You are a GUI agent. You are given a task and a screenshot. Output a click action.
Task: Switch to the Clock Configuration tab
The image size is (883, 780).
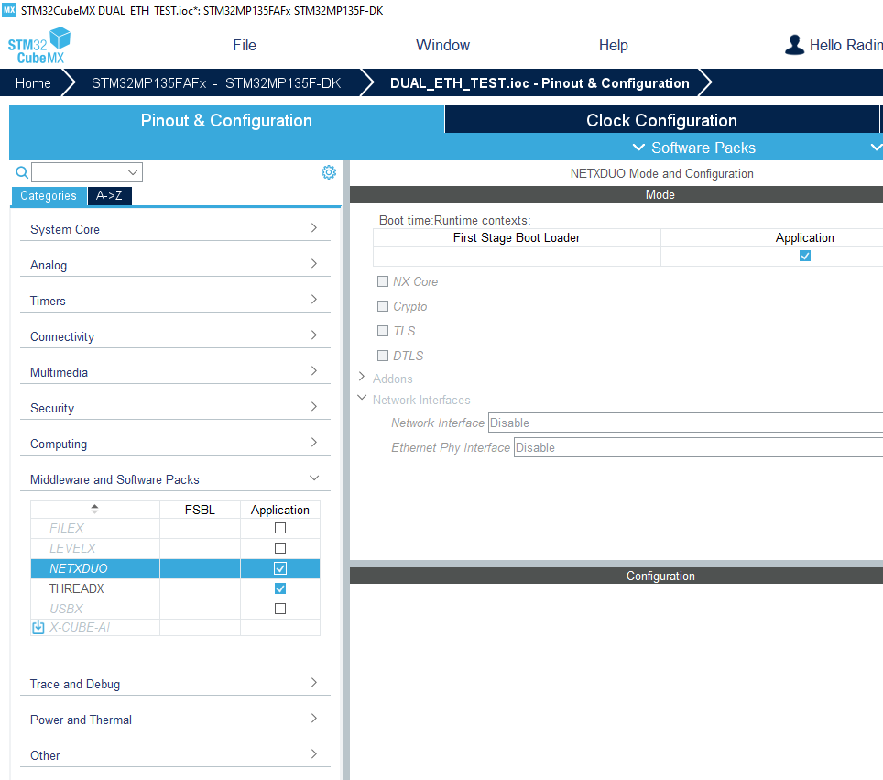pyautogui.click(x=662, y=120)
